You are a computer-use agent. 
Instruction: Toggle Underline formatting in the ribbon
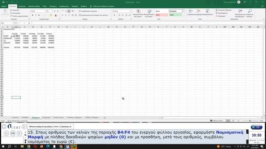(x=39, y=15)
